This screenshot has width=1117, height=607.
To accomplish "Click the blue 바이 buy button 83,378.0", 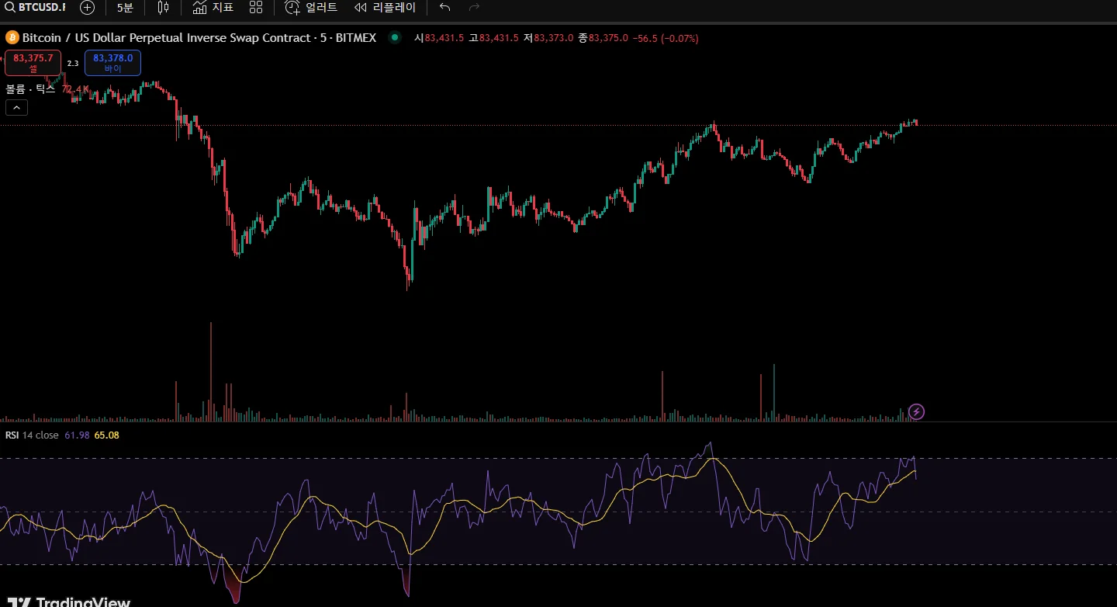I will pos(112,62).
